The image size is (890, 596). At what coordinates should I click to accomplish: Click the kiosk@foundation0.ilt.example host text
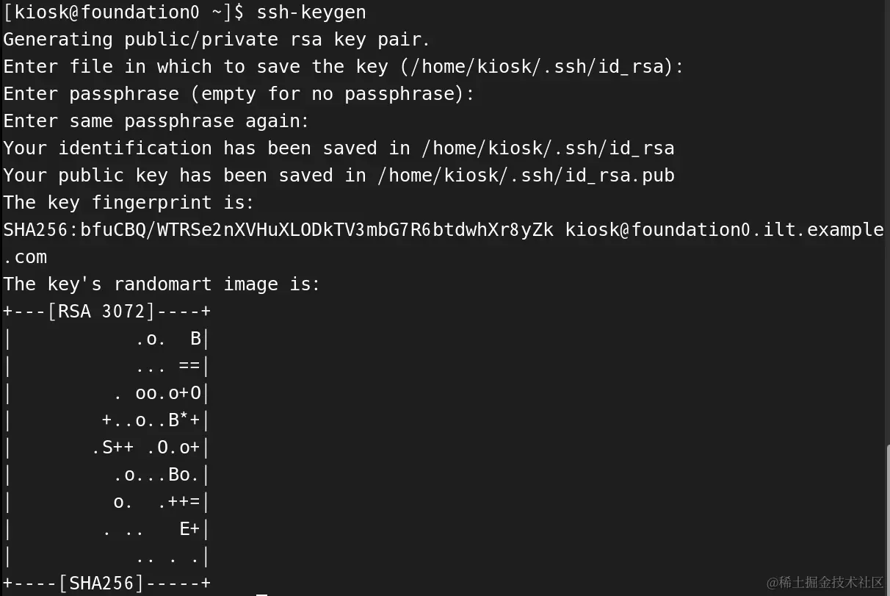click(x=724, y=230)
